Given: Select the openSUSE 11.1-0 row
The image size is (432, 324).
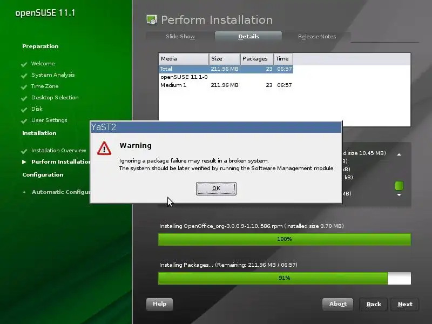Looking at the screenshot, I should click(x=226, y=77).
